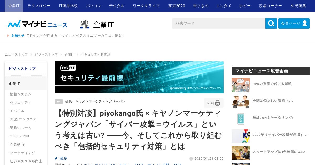Open the ワーク＆ライフ navigation tab
This screenshot has height=165, width=315.
(146, 6)
